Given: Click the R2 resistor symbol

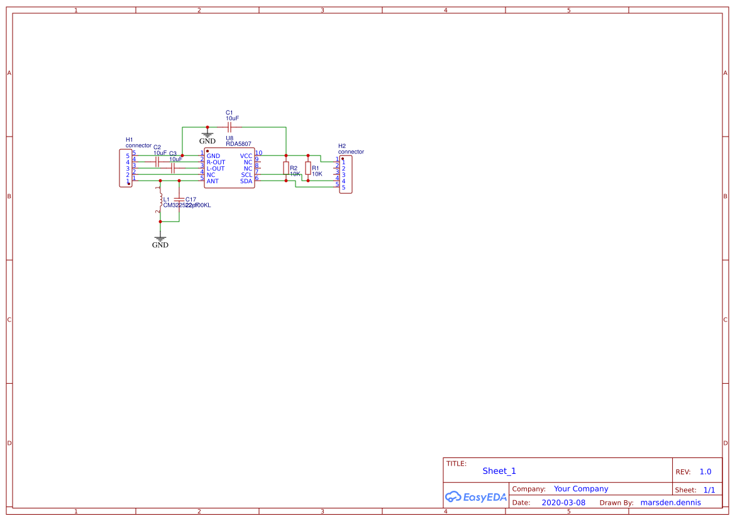Looking at the screenshot, I should (286, 168).
